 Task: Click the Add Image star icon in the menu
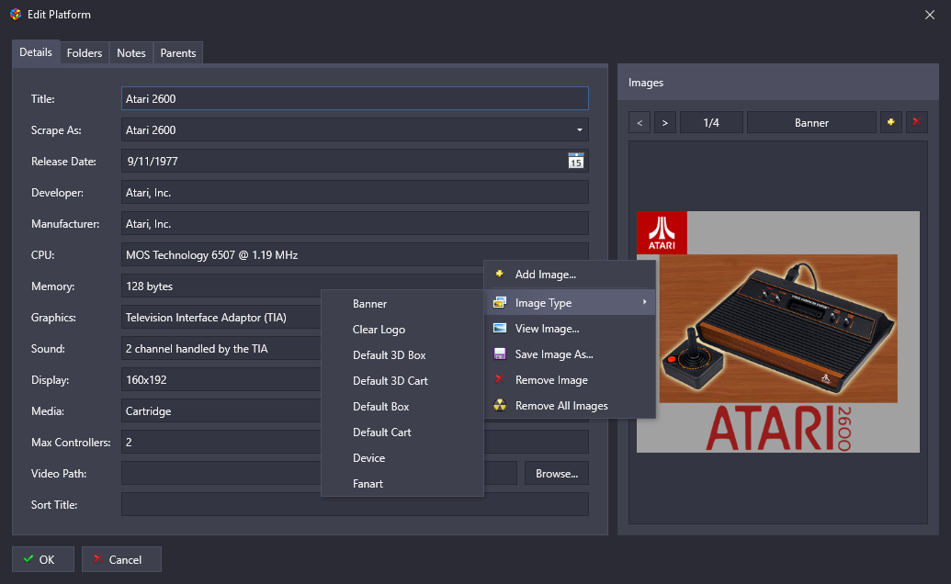(500, 274)
